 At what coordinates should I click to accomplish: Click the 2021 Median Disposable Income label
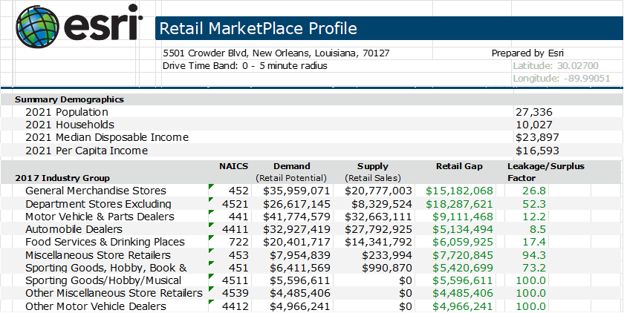click(107, 137)
